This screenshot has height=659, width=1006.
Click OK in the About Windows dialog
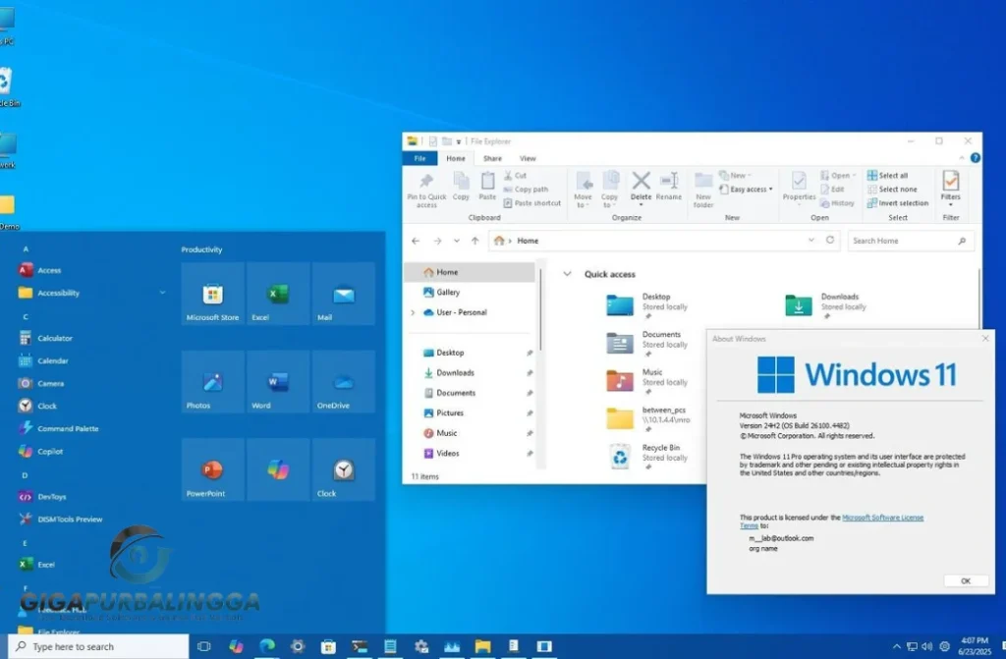pos(964,580)
